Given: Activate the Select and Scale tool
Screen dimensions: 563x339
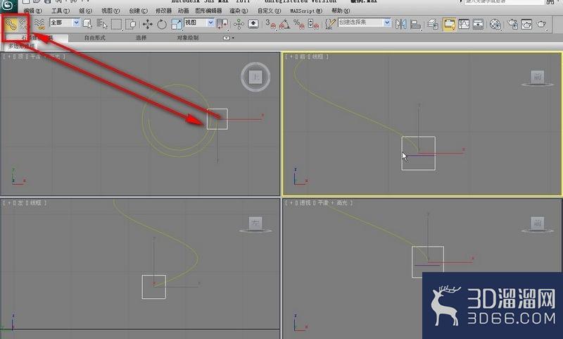Looking at the screenshot, I should pos(177,25).
